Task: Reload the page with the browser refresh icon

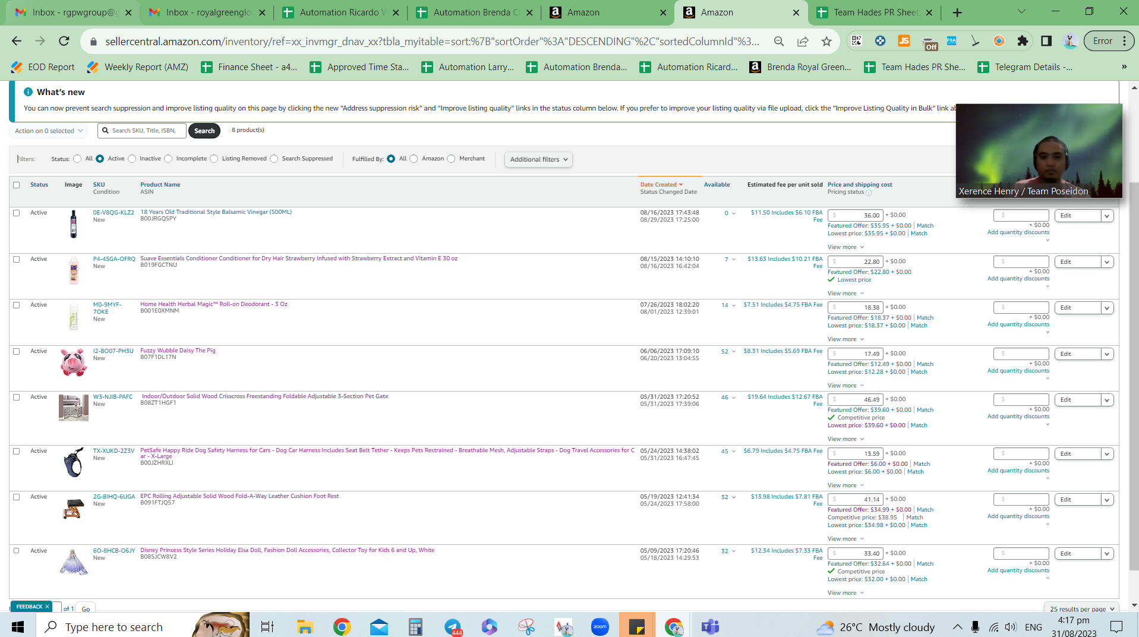Action: coord(64,41)
